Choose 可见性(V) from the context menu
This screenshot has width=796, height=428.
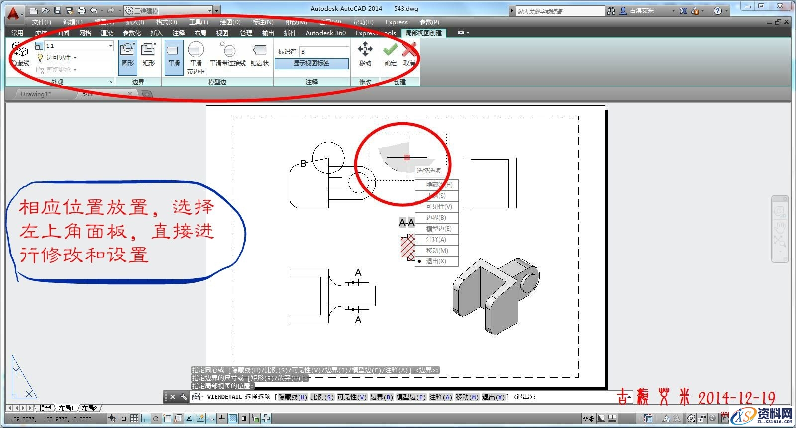click(x=439, y=207)
